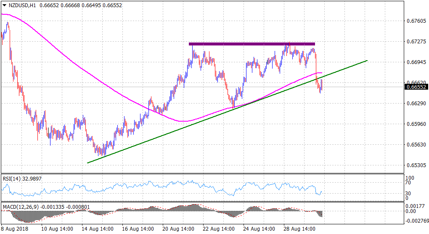Image resolution: width=429 pixels, height=234 pixels.
Task: Click the RSI 30 level label
Action: pyautogui.click(x=407, y=193)
